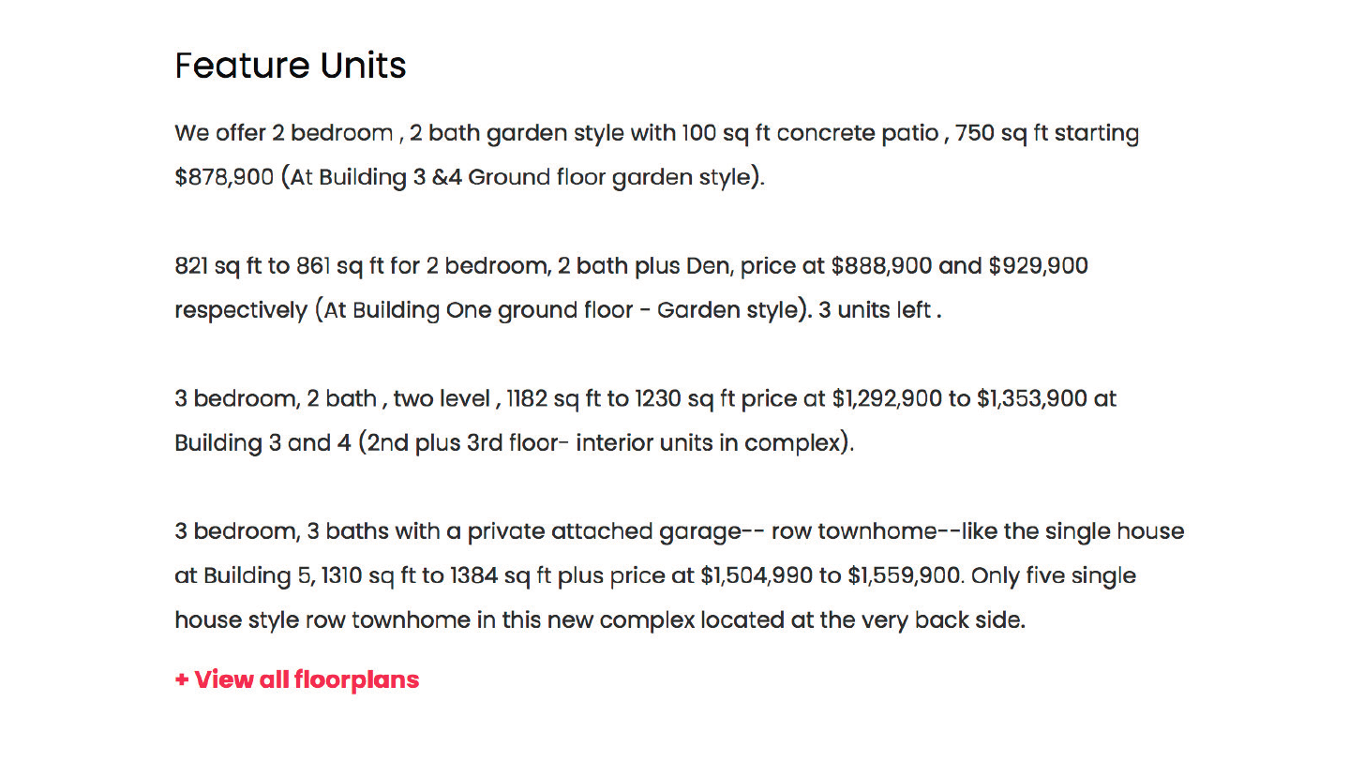The width and height of the screenshot is (1364, 776).
Task: Click the 'private attached garage' text
Action: click(x=604, y=532)
